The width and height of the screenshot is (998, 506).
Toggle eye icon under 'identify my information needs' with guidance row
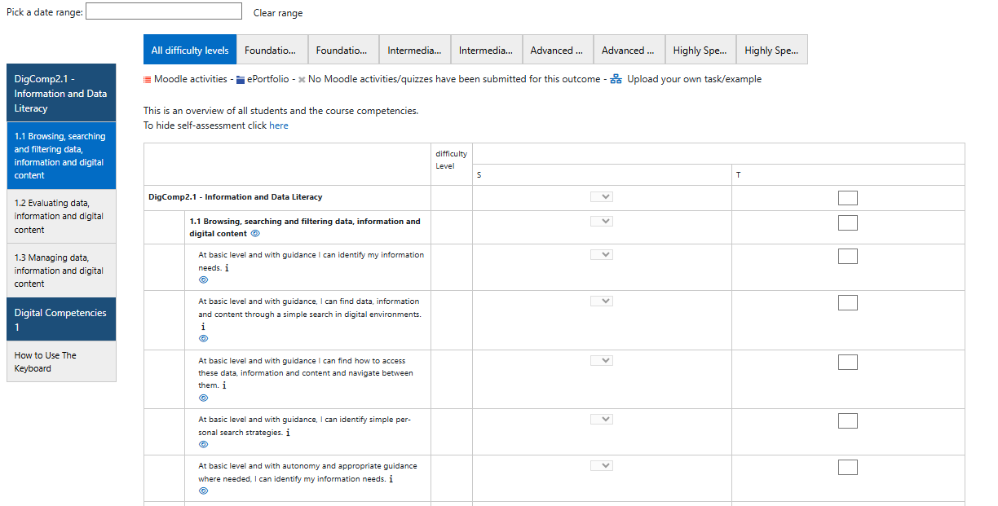pyautogui.click(x=204, y=279)
